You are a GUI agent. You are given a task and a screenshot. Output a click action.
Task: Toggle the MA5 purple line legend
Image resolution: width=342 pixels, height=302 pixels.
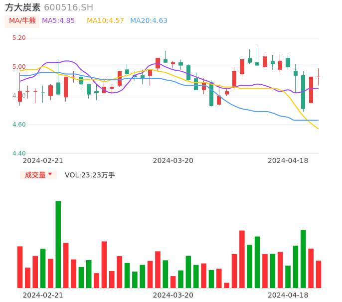[58, 21]
